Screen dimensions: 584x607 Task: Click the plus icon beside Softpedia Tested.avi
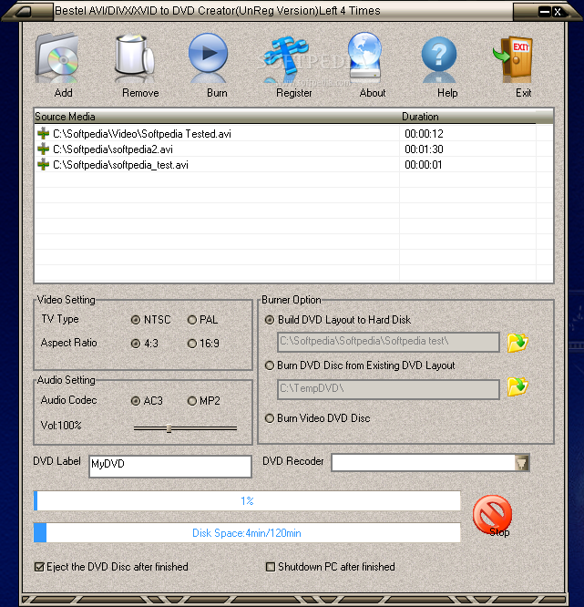pyautogui.click(x=43, y=134)
